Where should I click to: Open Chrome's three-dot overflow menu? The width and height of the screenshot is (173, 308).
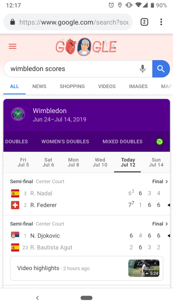tap(161, 22)
